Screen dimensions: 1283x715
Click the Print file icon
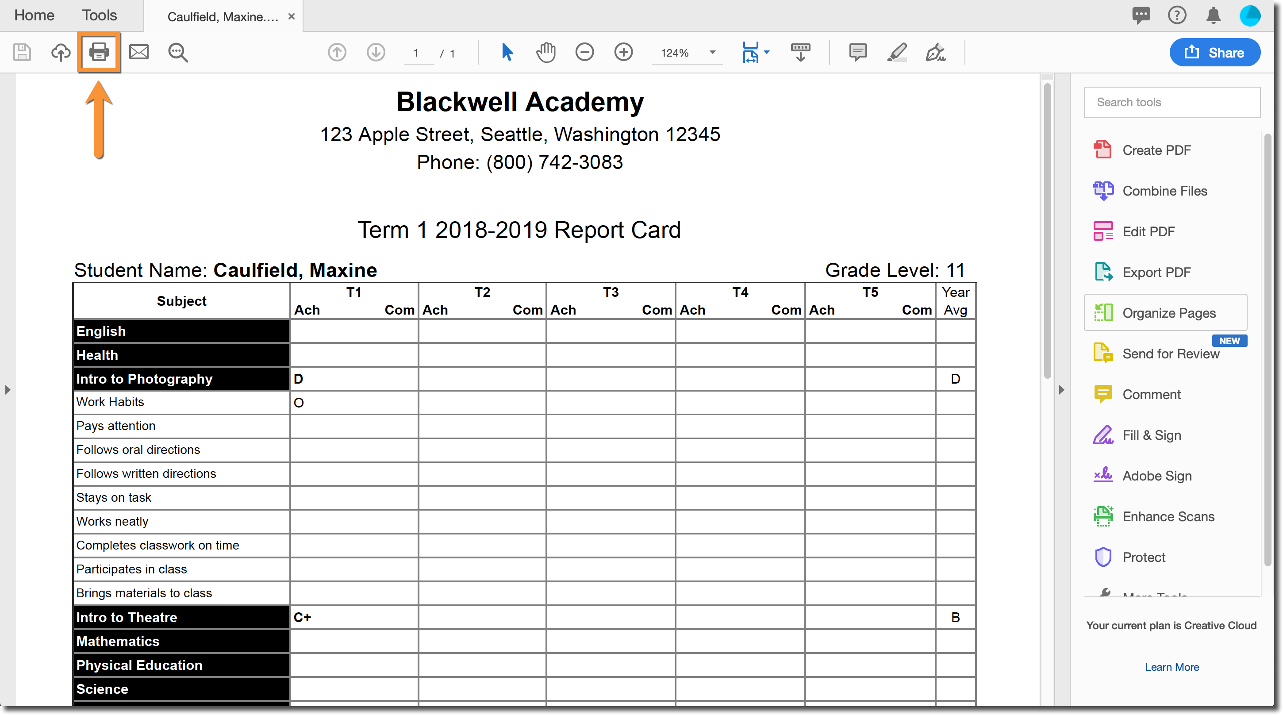99,52
